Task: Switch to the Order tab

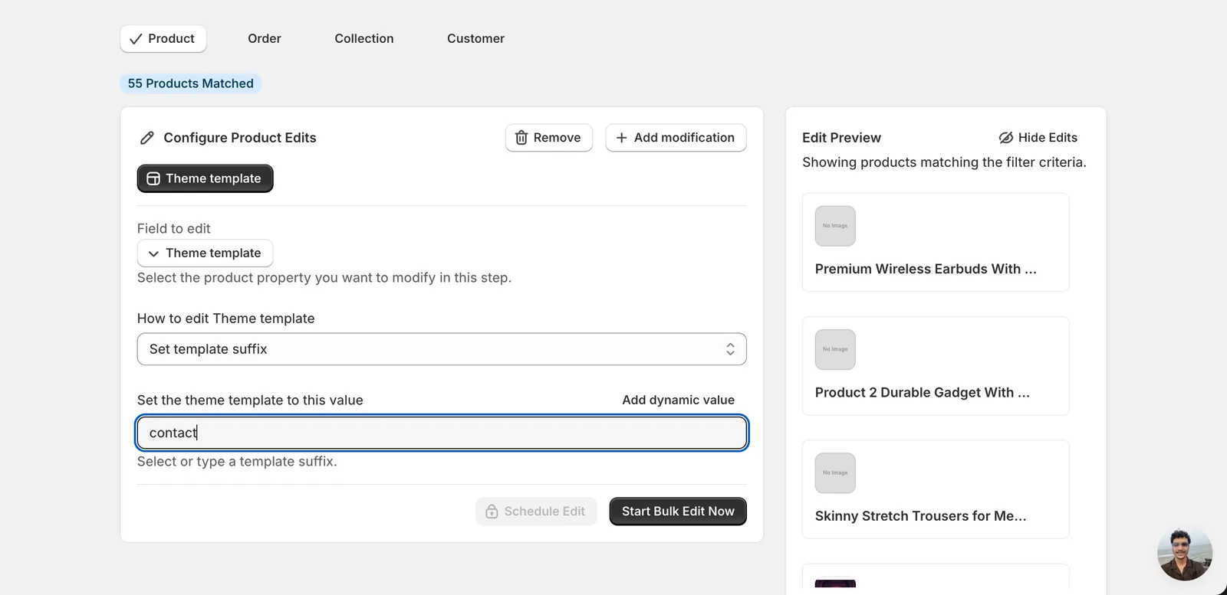Action: pyautogui.click(x=265, y=38)
